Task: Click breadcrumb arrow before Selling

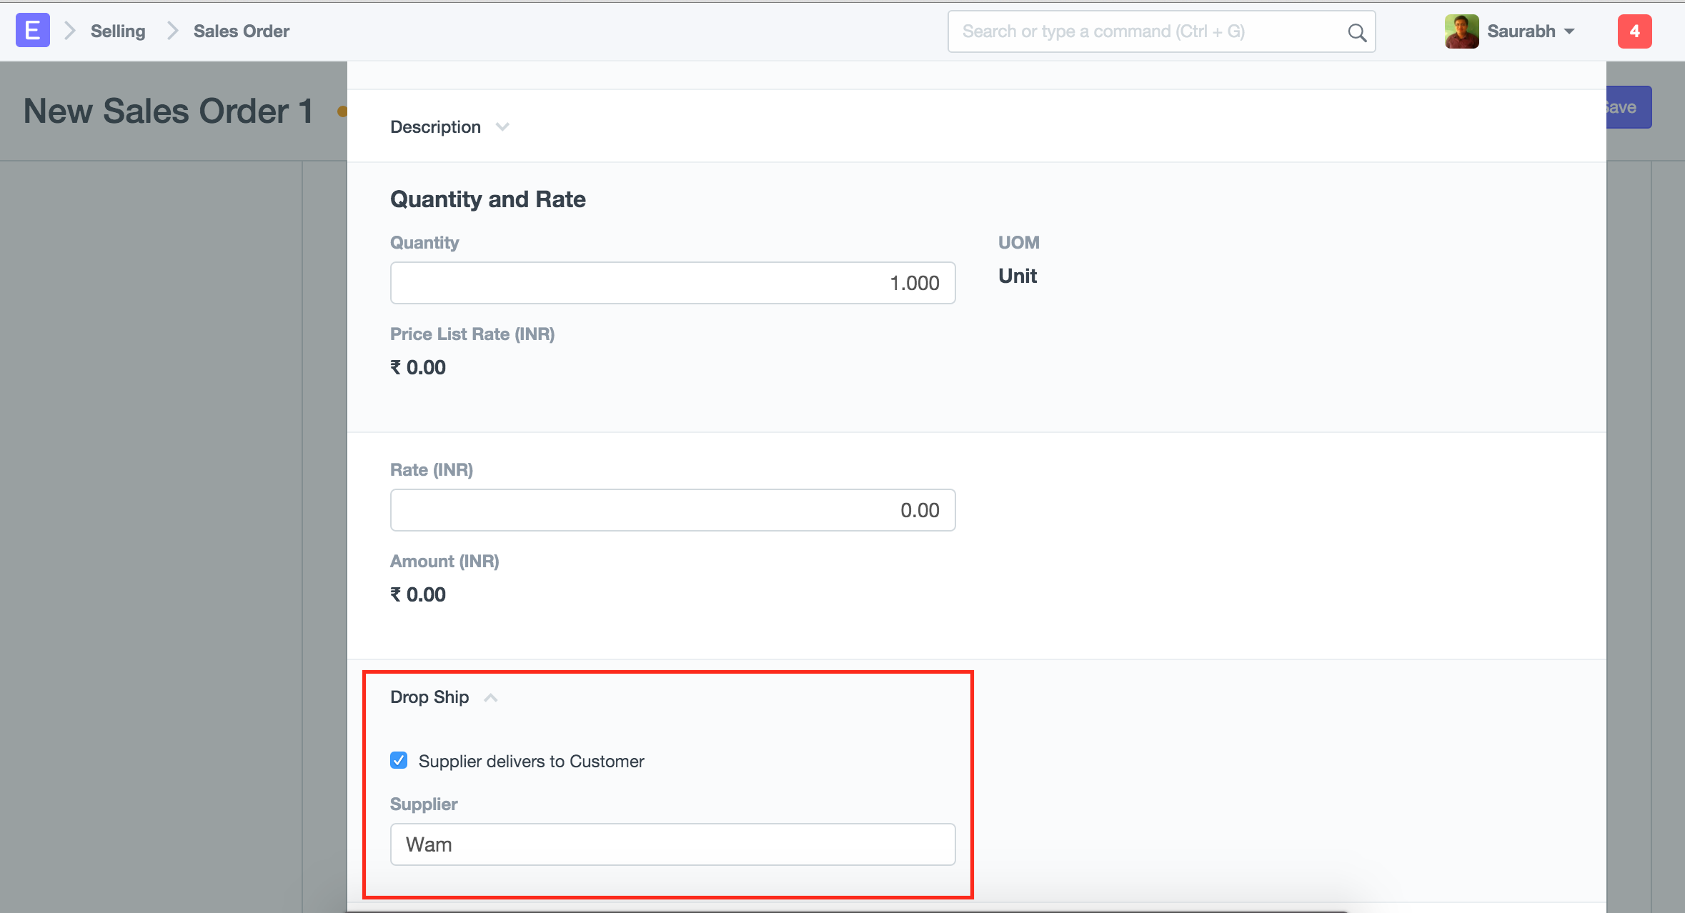Action: click(70, 31)
